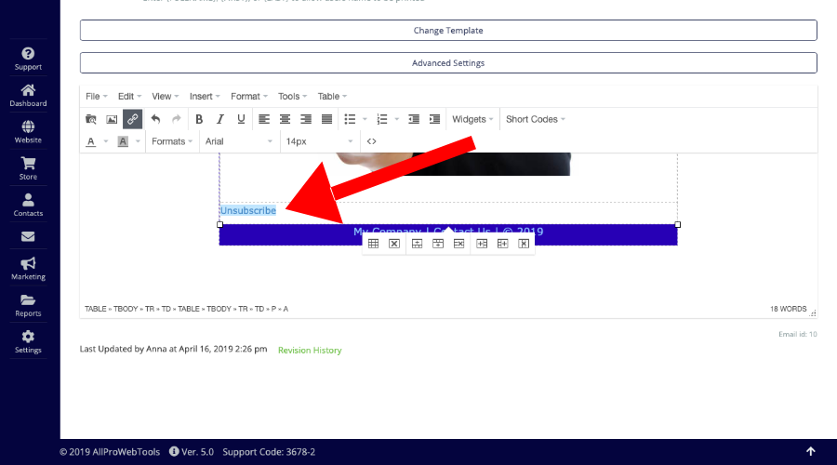Click the insert image icon
The height and width of the screenshot is (465, 837).
click(112, 119)
